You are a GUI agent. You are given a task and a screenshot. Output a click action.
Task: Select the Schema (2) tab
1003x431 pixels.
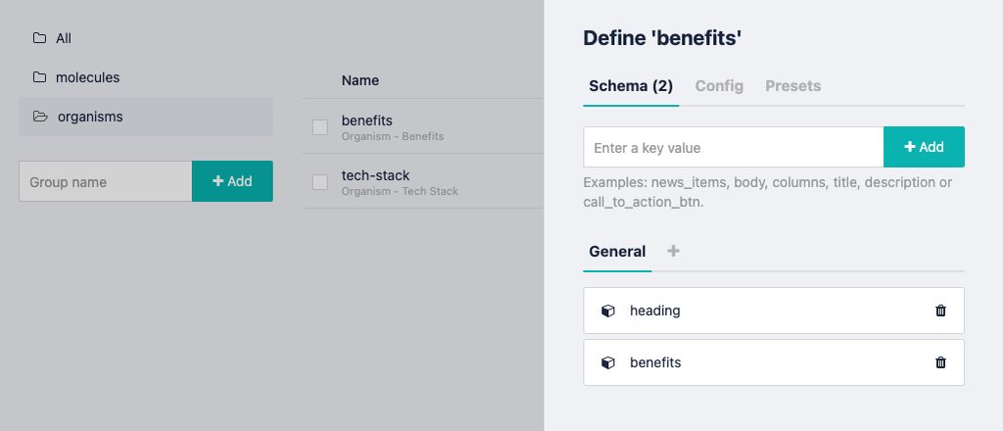tap(630, 86)
